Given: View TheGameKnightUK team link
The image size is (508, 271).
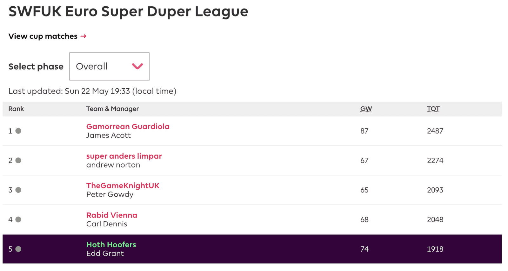Looking at the screenshot, I should tap(123, 186).
